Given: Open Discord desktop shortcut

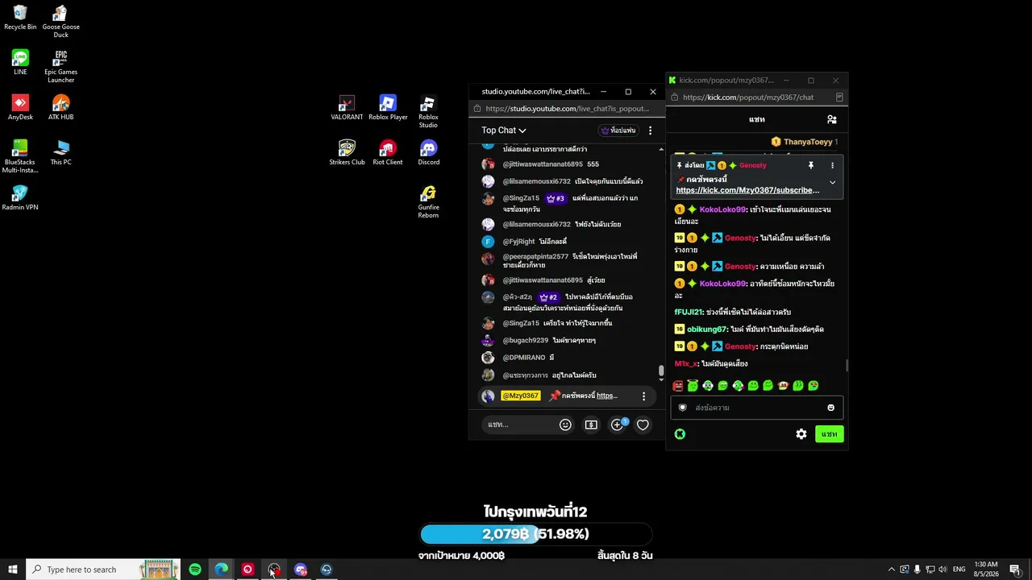Looking at the screenshot, I should tap(428, 153).
